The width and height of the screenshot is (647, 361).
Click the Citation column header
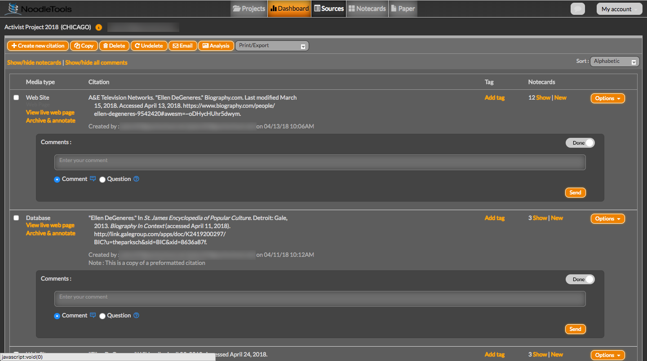pos(99,82)
